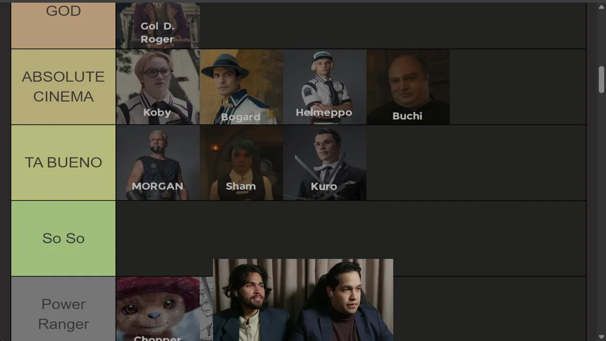
Task: Click the TA BUENO tier label
Action: click(63, 162)
